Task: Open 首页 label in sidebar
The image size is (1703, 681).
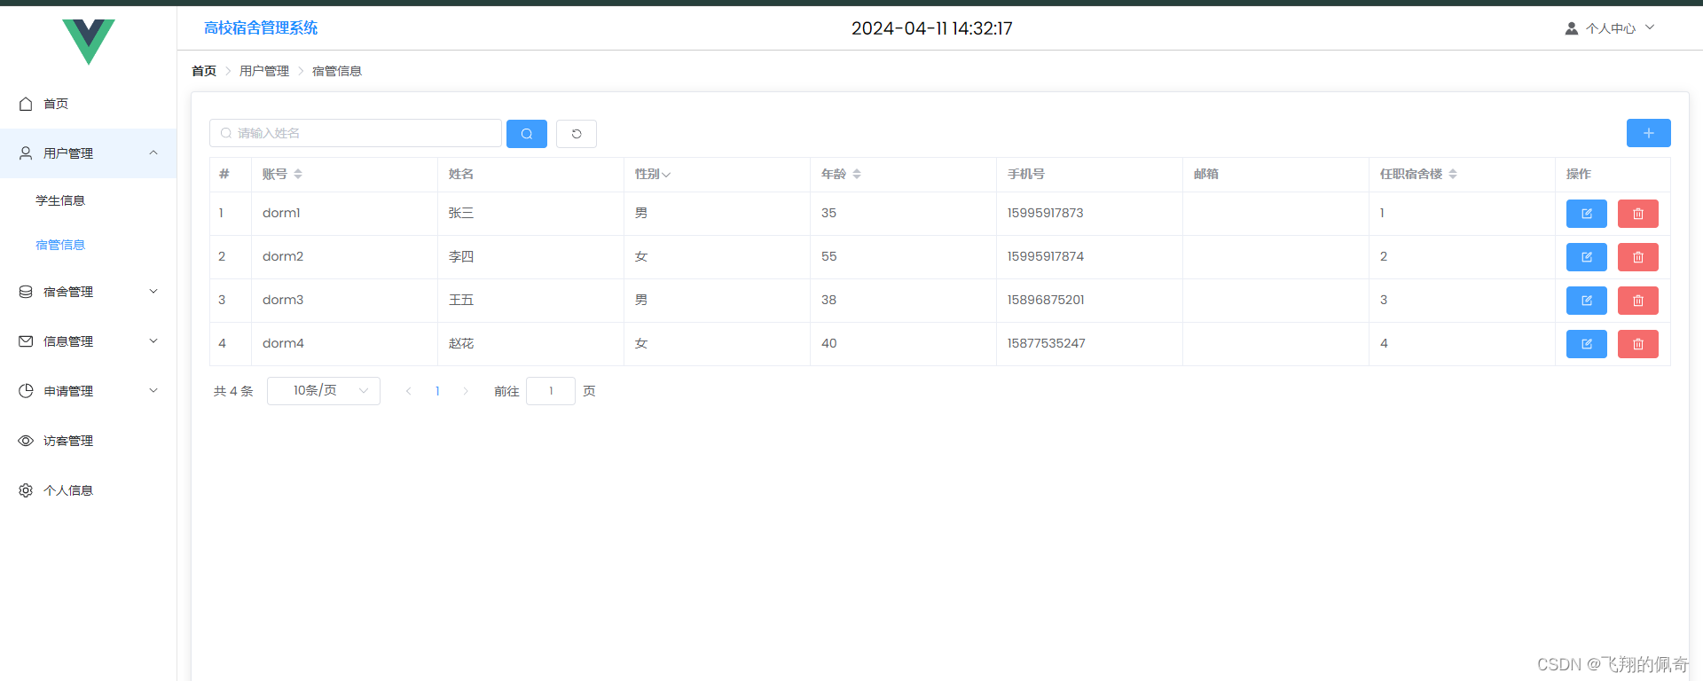Action: click(x=56, y=104)
